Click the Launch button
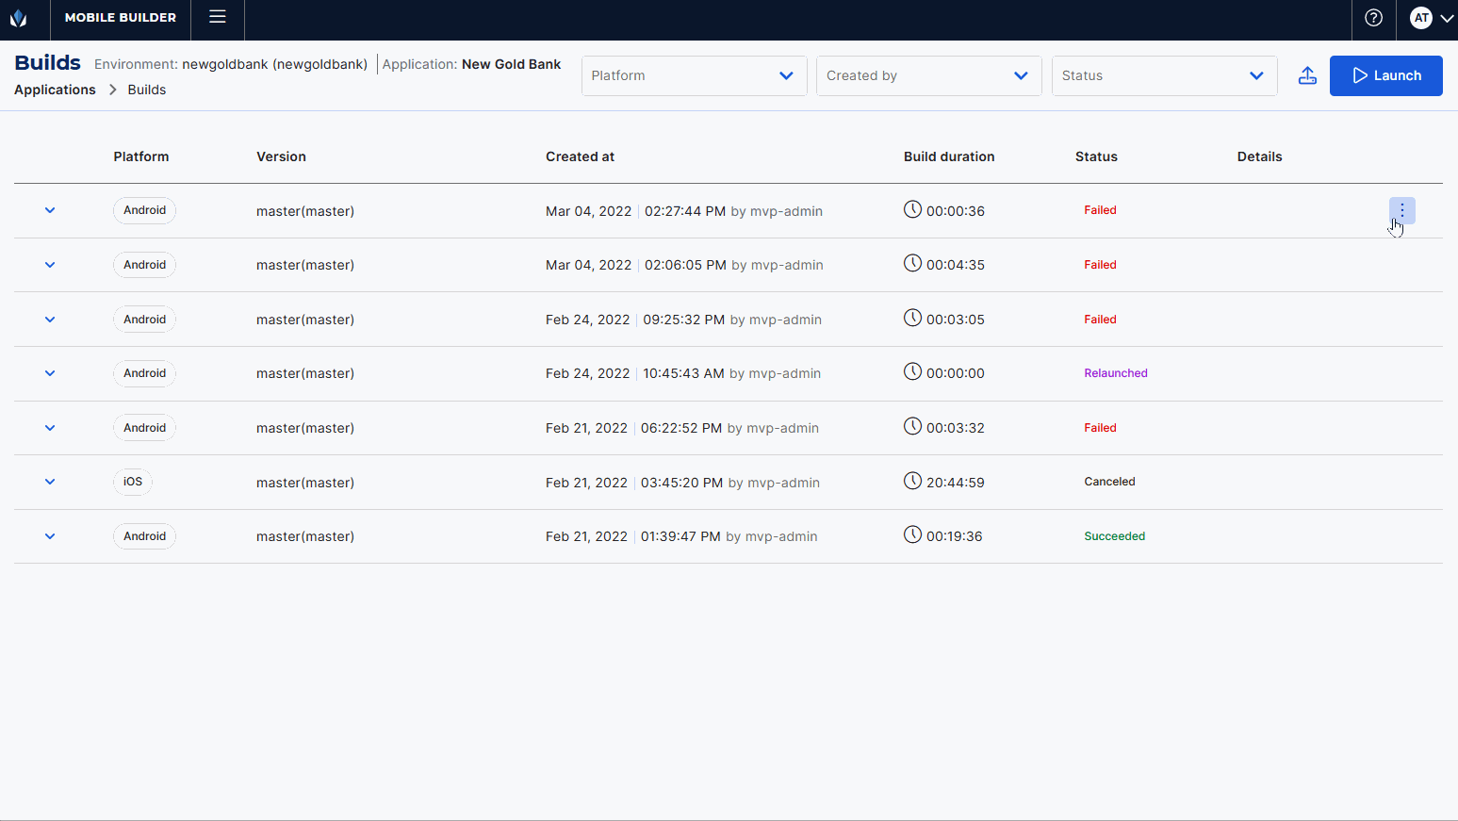Viewport: 1458px width, 821px height. click(1385, 75)
